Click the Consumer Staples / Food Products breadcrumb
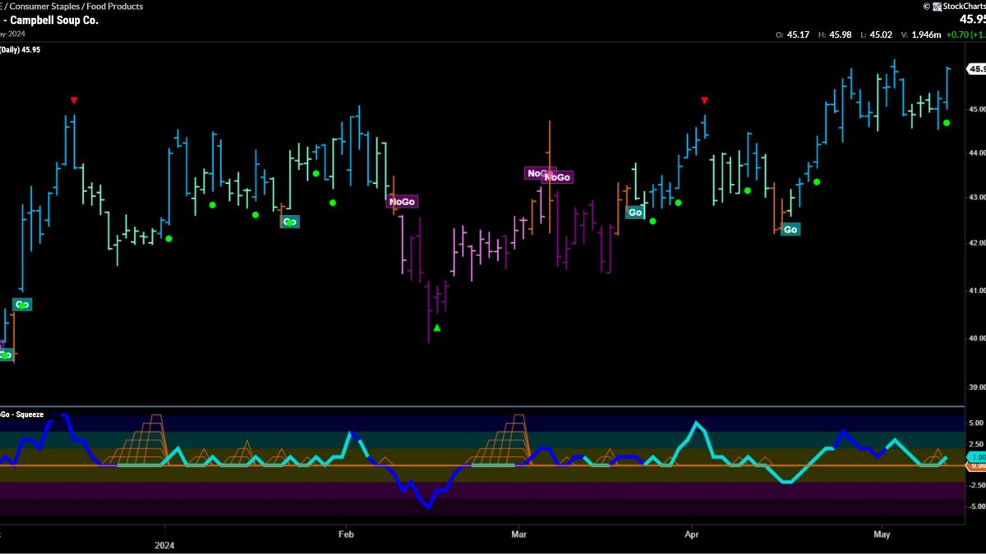The height and width of the screenshot is (554, 986). coord(76,6)
